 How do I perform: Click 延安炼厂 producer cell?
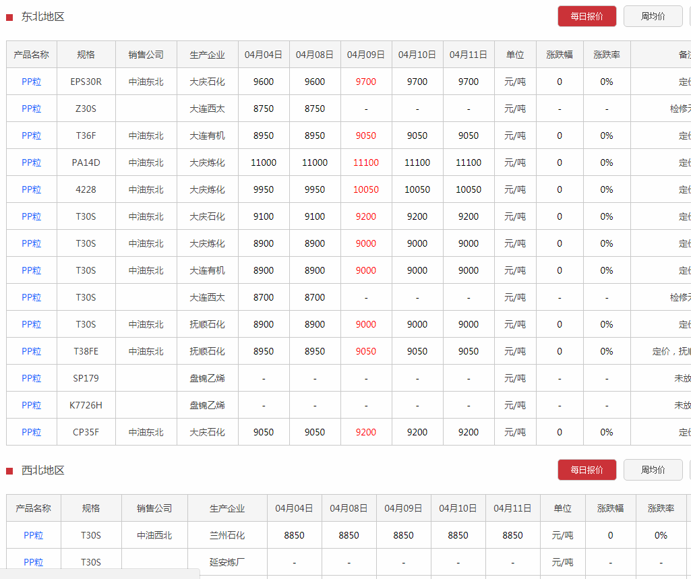pos(227,562)
